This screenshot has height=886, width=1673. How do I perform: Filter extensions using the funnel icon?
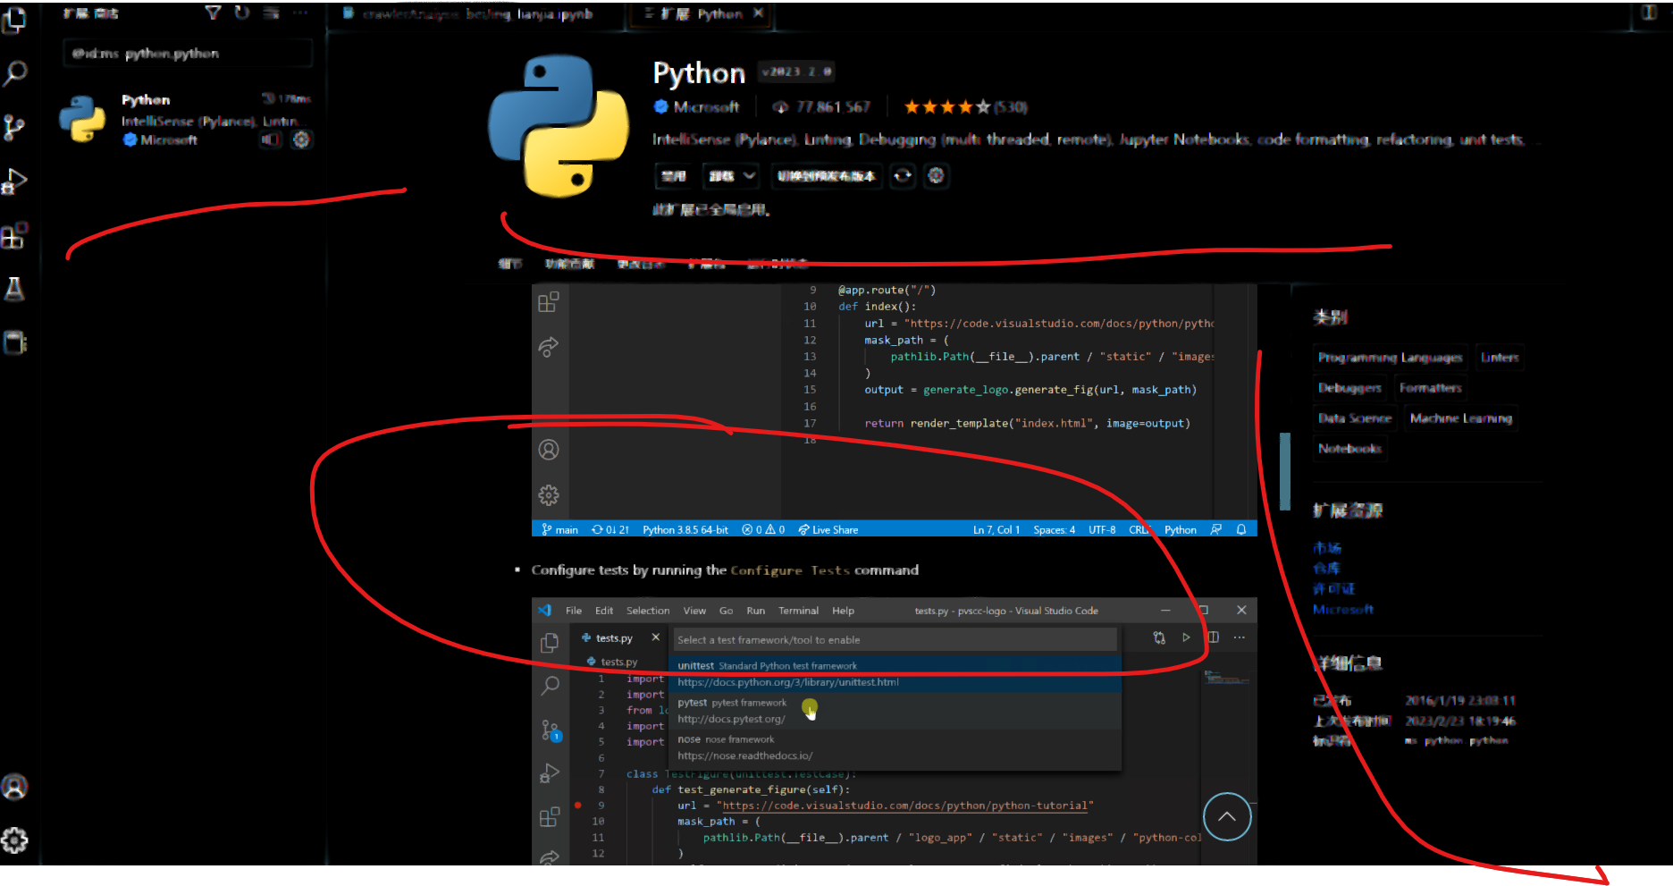[213, 13]
